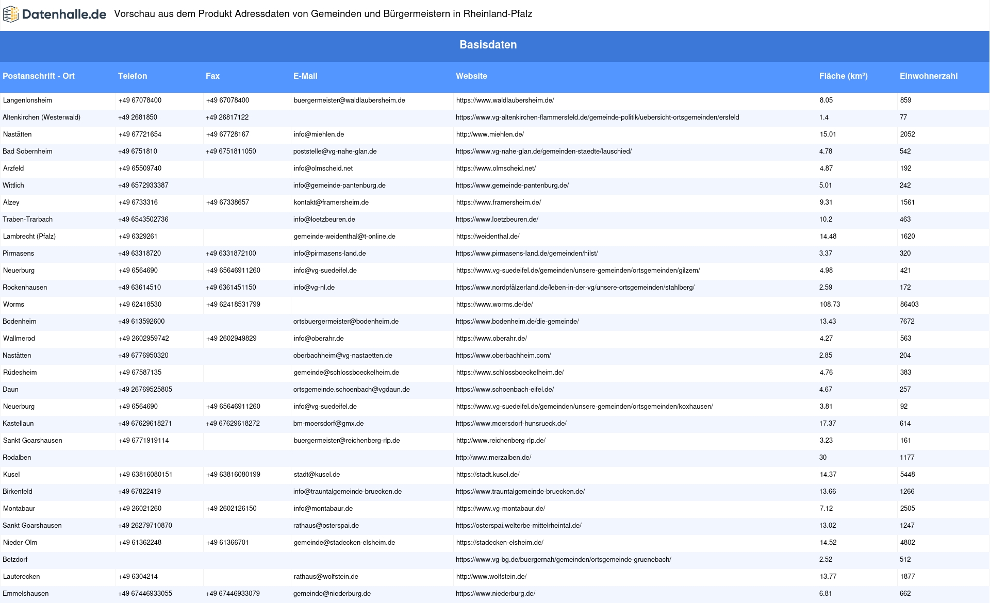Image resolution: width=990 pixels, height=603 pixels.
Task: Click email info@olmscheid.net
Action: pos(323,169)
